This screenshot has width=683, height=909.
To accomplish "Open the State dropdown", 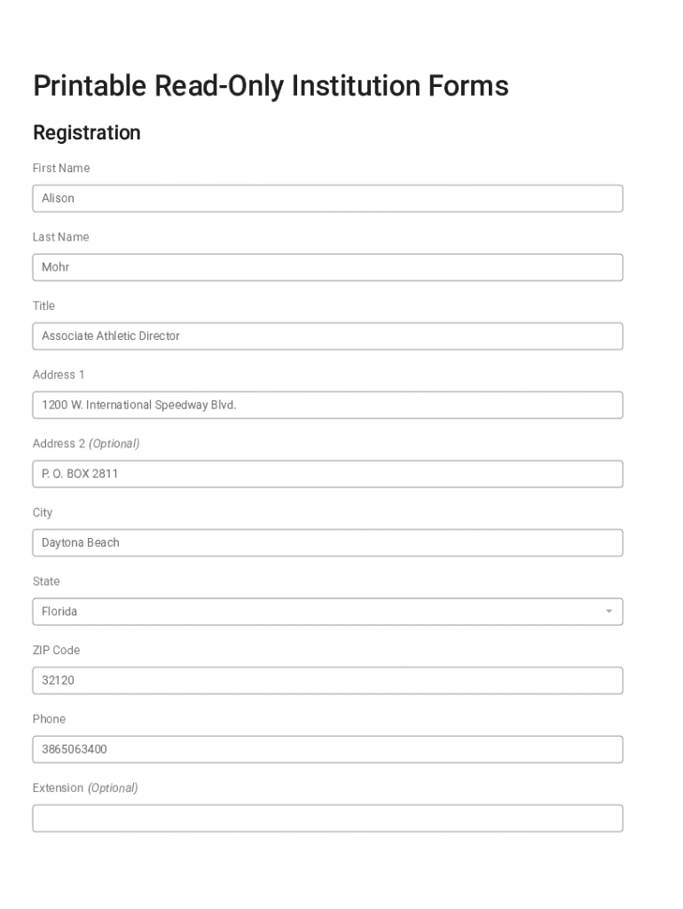I will click(327, 611).
